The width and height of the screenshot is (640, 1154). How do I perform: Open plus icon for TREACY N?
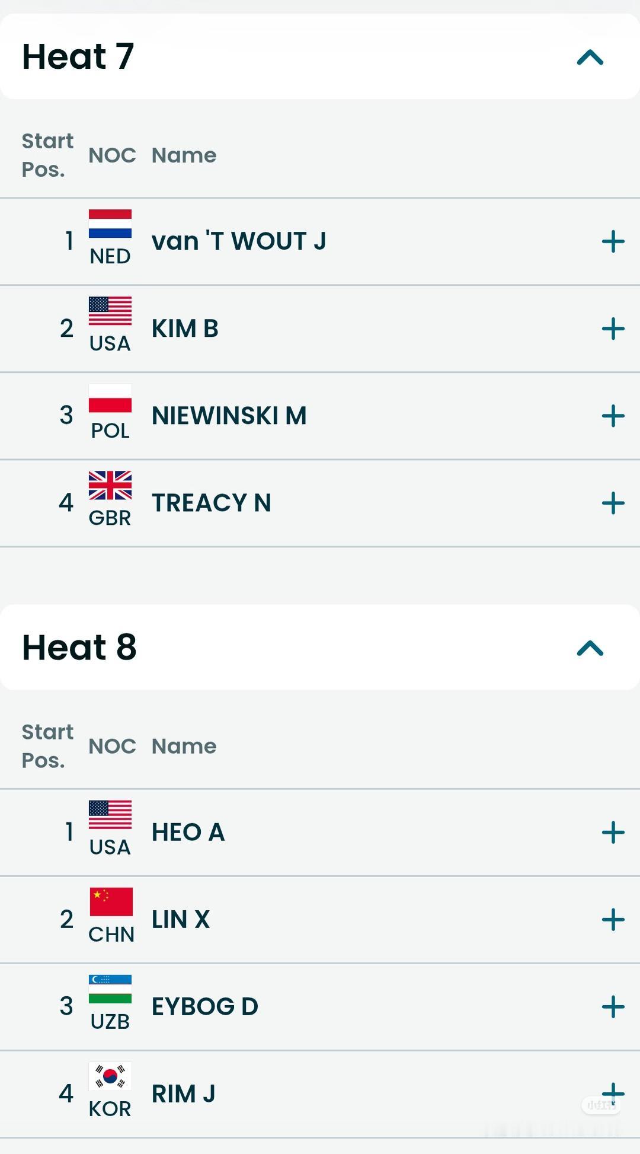pos(613,503)
